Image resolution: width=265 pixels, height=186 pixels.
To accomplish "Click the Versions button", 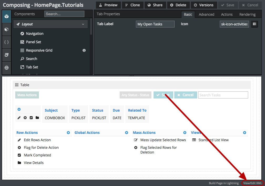I will [204, 5].
